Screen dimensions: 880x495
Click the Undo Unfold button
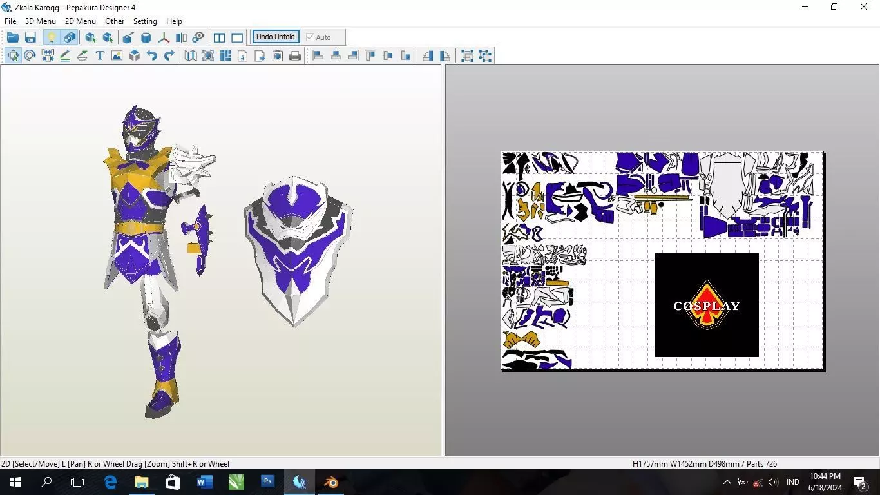point(276,37)
